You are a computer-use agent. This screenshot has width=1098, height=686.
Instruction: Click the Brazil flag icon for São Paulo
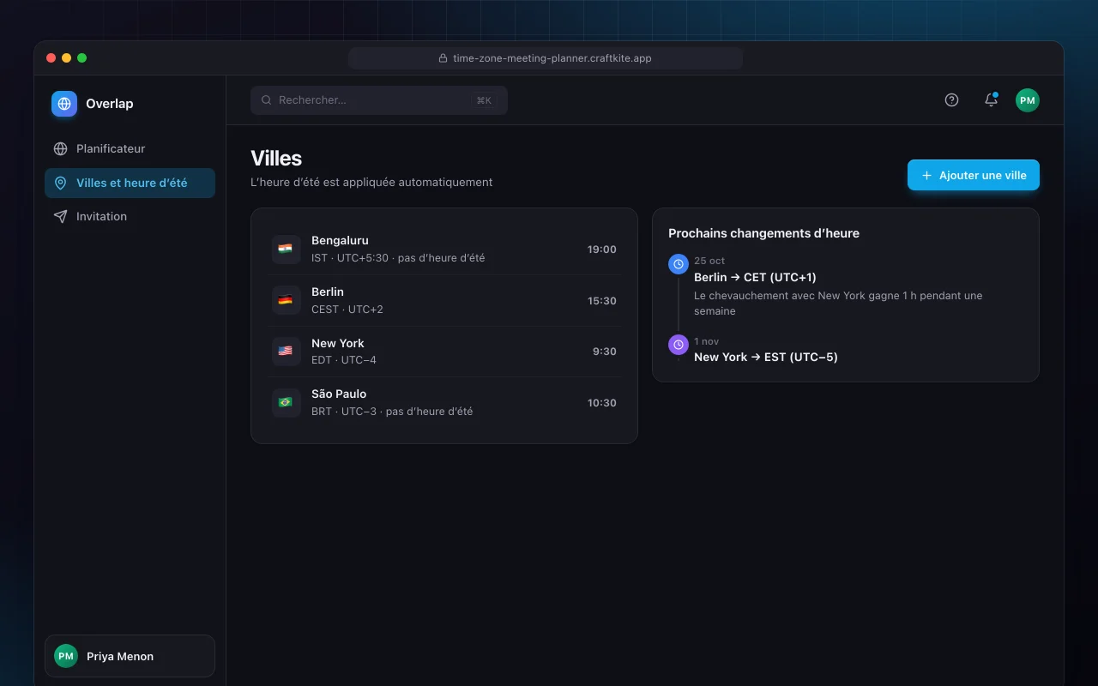click(286, 403)
